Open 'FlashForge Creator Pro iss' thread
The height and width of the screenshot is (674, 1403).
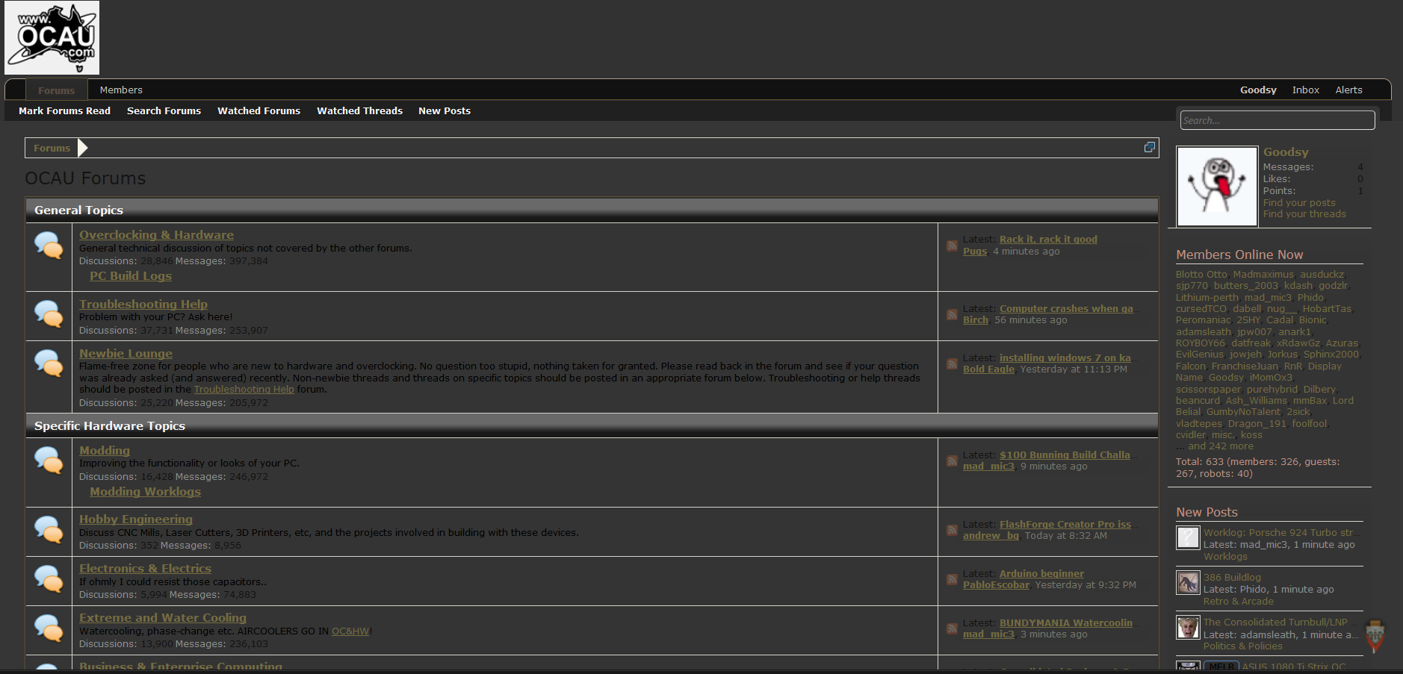(x=1065, y=525)
